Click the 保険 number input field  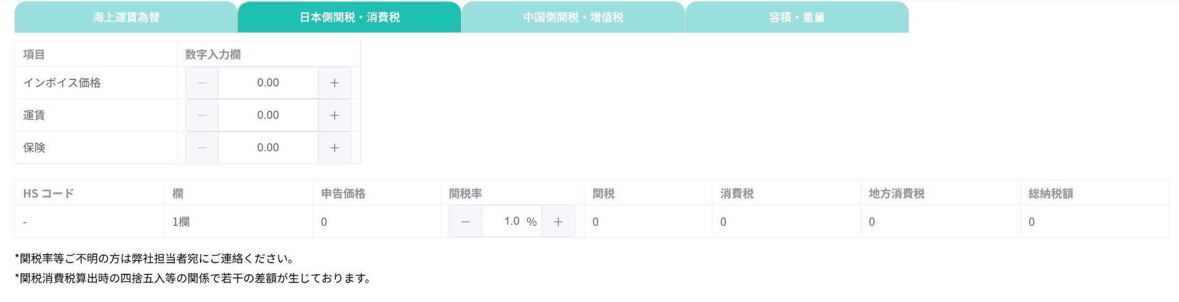pos(268,147)
